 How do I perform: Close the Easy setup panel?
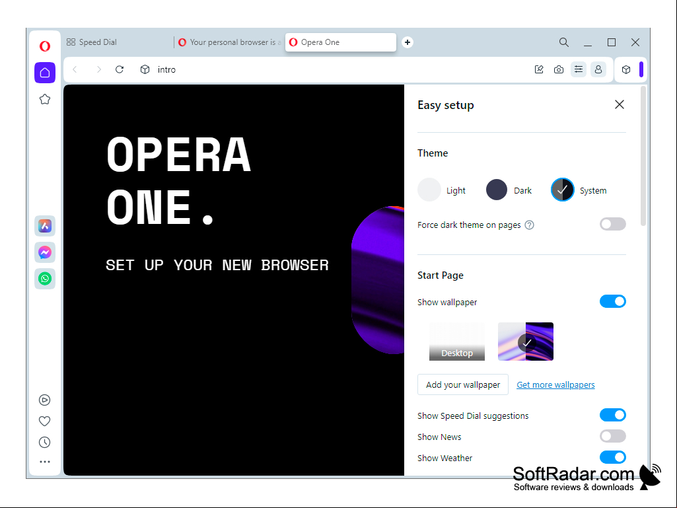pos(620,104)
